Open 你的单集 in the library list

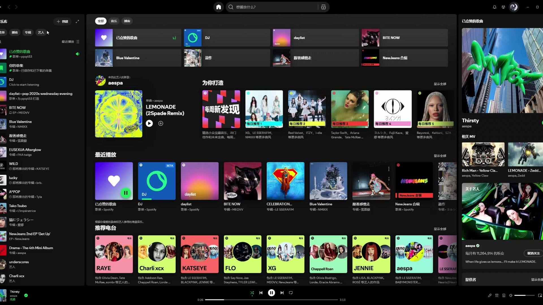coord(41,68)
